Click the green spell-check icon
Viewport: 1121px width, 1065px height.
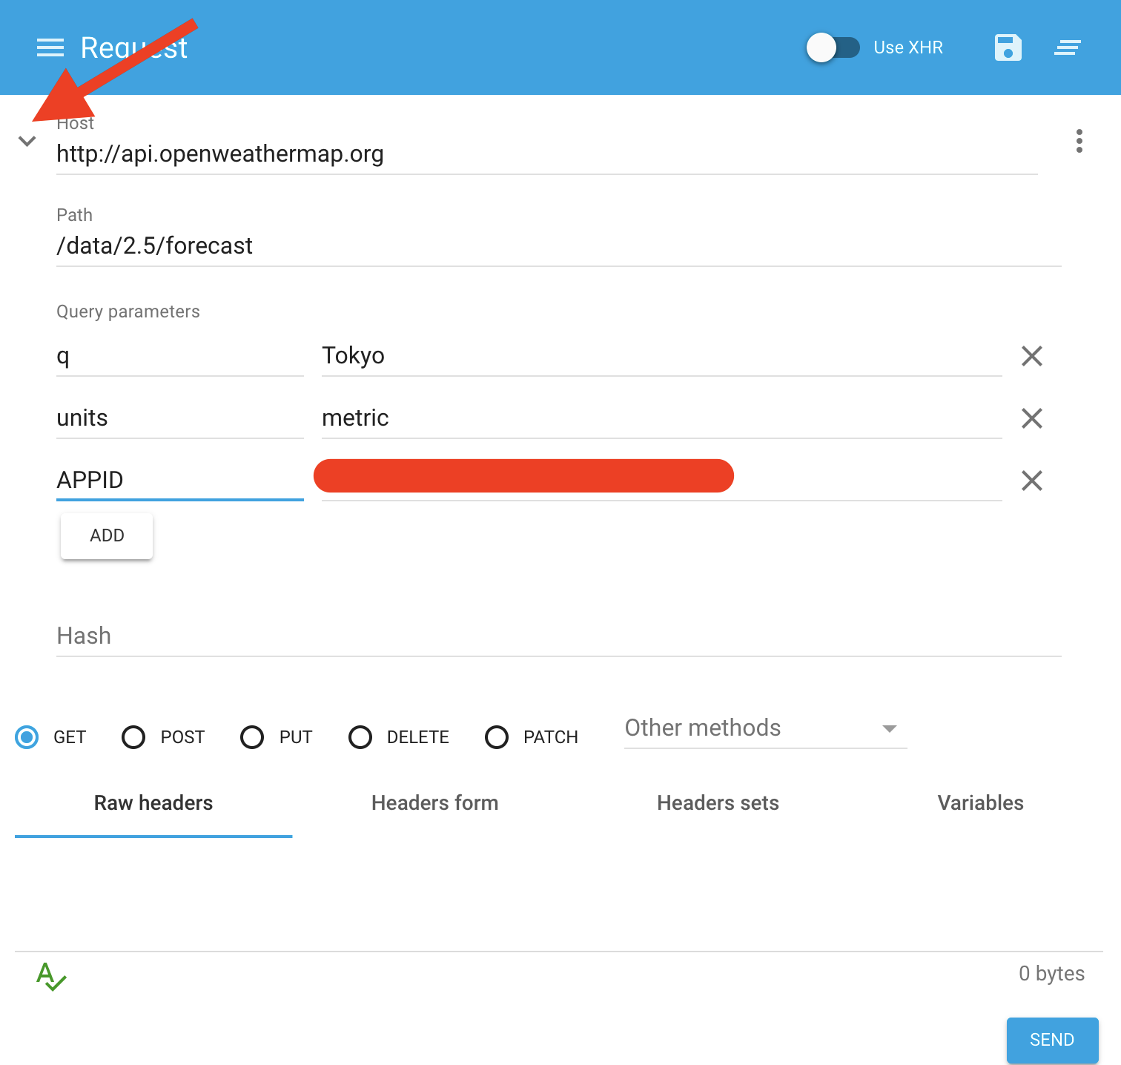tap(51, 975)
